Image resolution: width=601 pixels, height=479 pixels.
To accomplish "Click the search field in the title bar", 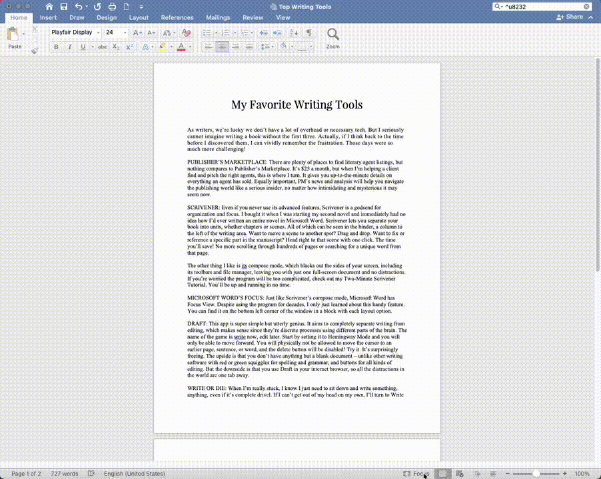I will (x=541, y=6).
